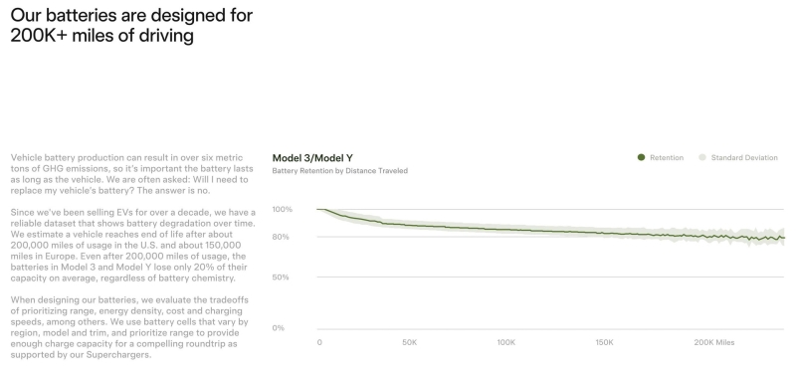Click the 50% y-axis label
The width and height of the screenshot is (796, 372).
(281, 278)
